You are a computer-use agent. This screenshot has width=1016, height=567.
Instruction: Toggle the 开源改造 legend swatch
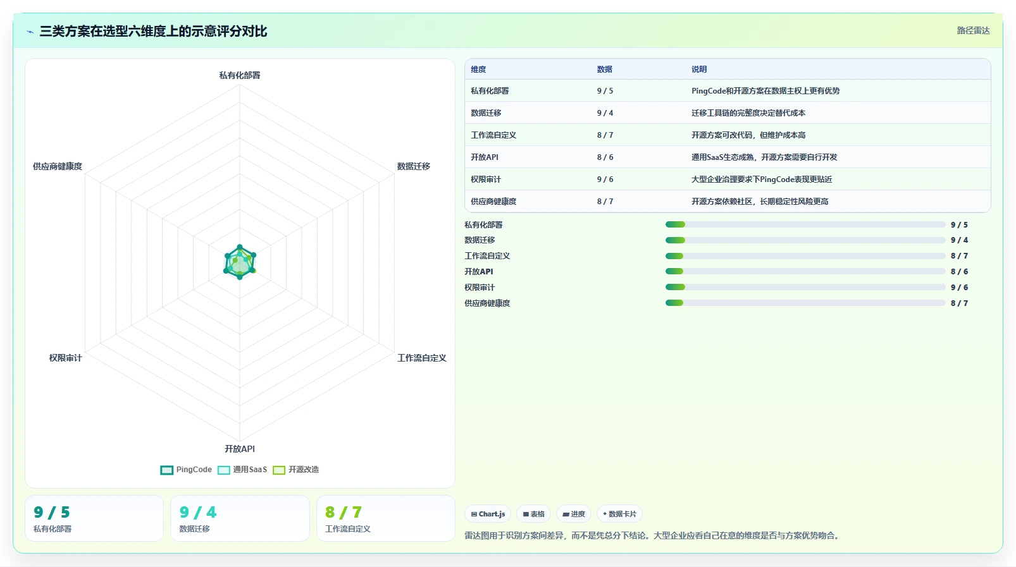coord(279,470)
